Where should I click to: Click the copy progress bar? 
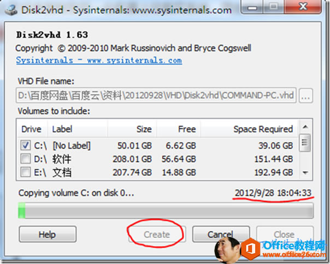tap(166, 211)
